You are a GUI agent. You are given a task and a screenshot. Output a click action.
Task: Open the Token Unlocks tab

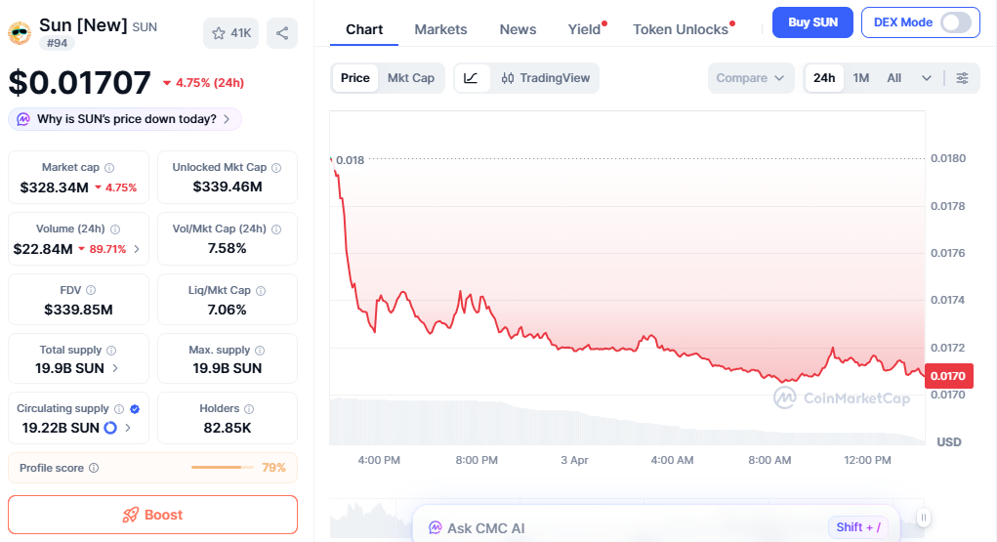681,30
